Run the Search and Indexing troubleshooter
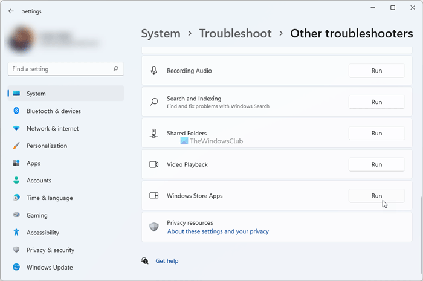This screenshot has width=423, height=281. [376, 102]
